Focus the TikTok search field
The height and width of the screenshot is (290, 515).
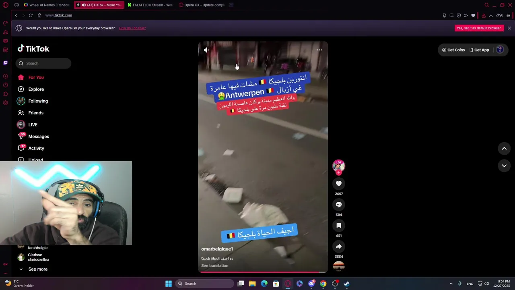pyautogui.click(x=43, y=63)
